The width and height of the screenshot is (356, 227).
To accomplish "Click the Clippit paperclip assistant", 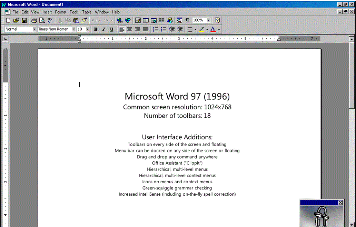I will point(321,217).
